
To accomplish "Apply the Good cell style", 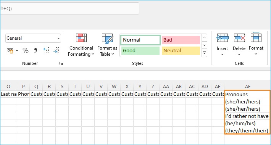I will tap(140, 51).
